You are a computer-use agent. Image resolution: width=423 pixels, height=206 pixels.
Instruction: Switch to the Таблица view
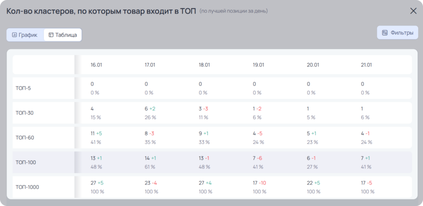(x=63, y=35)
